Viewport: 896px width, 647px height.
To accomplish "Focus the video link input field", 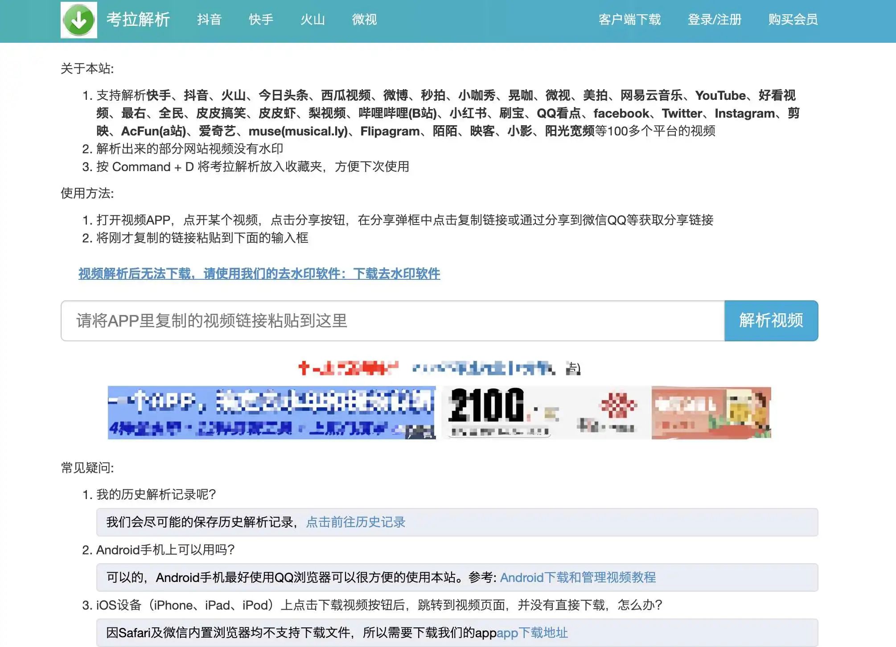I will 393,321.
